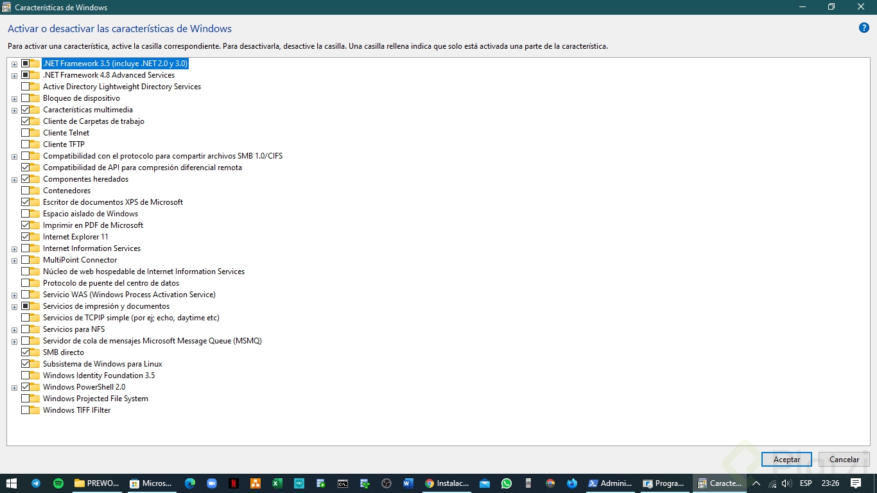Select the Servidor de cola de mensajes row

click(x=152, y=341)
